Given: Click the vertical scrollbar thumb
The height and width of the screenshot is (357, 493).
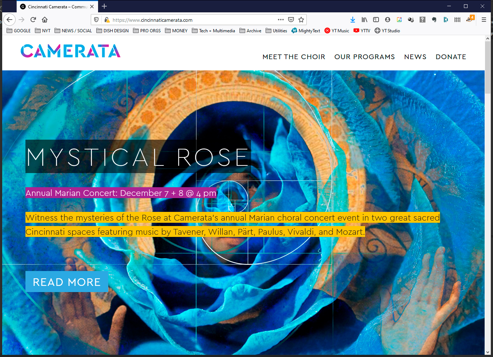Looking at the screenshot, I should (x=488, y=67).
